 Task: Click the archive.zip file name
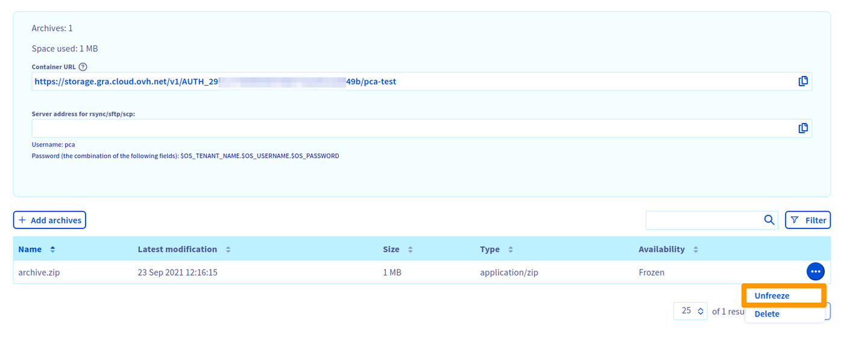click(39, 272)
